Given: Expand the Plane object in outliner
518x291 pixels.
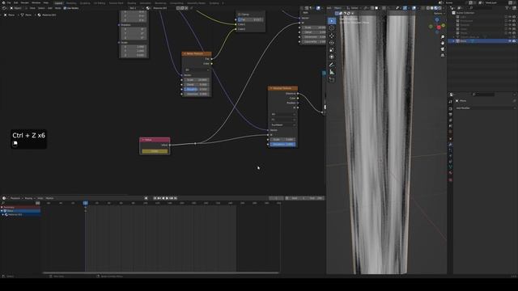Looking at the screenshot, I should click(x=454, y=41).
